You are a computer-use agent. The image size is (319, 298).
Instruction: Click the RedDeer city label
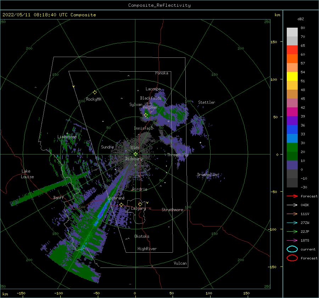[150, 107]
